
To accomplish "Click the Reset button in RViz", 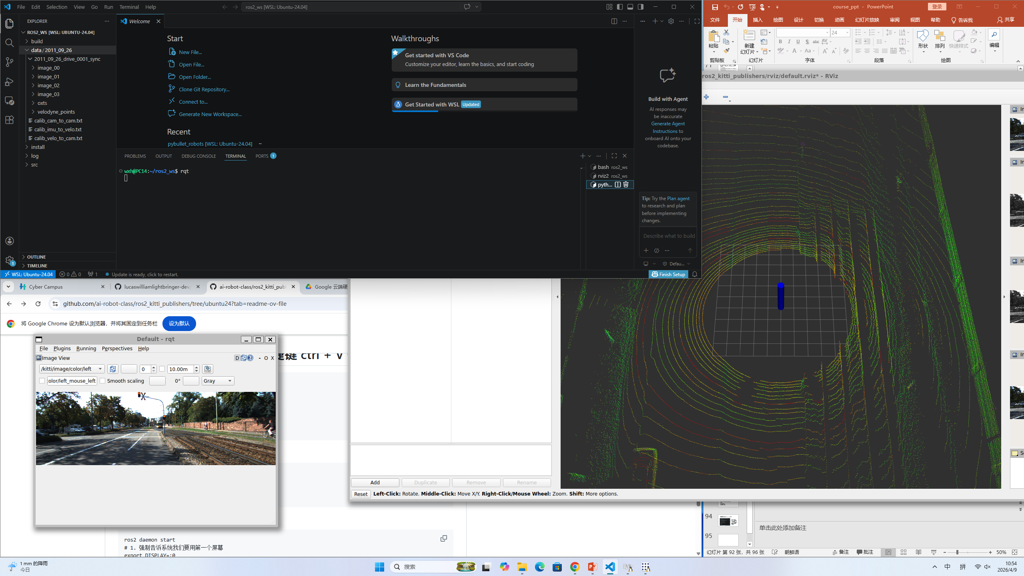I will coord(361,494).
